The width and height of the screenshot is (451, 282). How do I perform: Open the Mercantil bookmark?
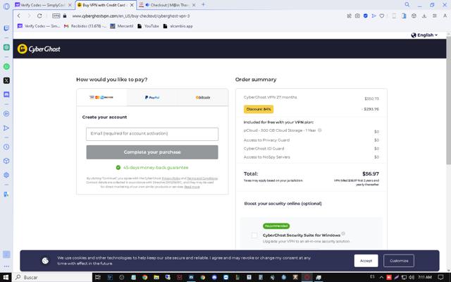coord(122,26)
